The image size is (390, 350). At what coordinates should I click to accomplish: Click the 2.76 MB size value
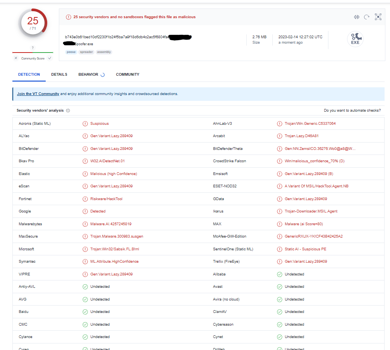(259, 37)
